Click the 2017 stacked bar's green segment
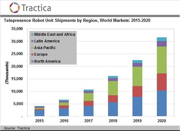Image resolution: width=180 pixels, height=131 pixels. 88,97
